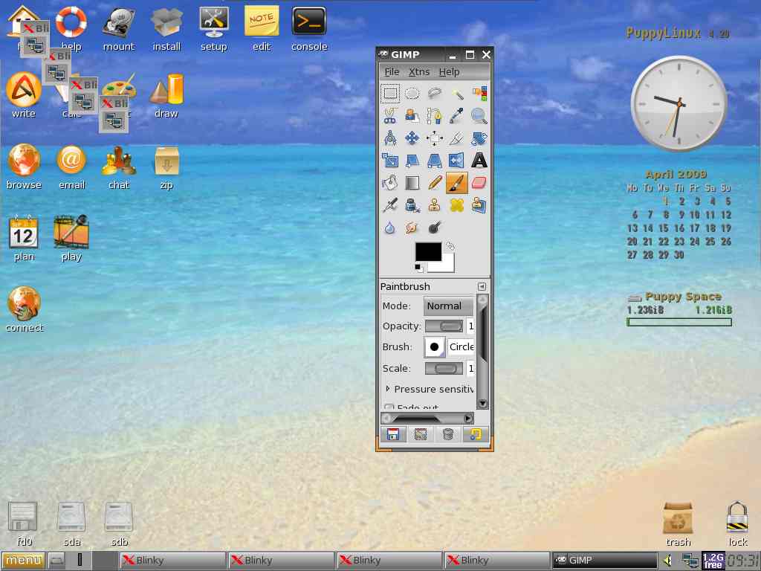Select the Measure compass tool
Viewport: 761px width, 571px height.
point(390,138)
